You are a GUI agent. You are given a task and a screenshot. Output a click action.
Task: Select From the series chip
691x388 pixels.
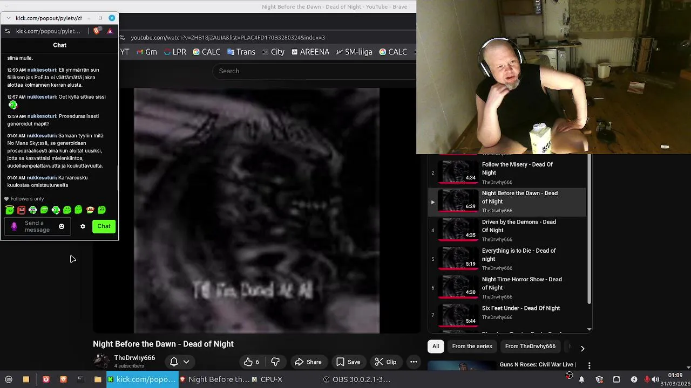point(472,346)
